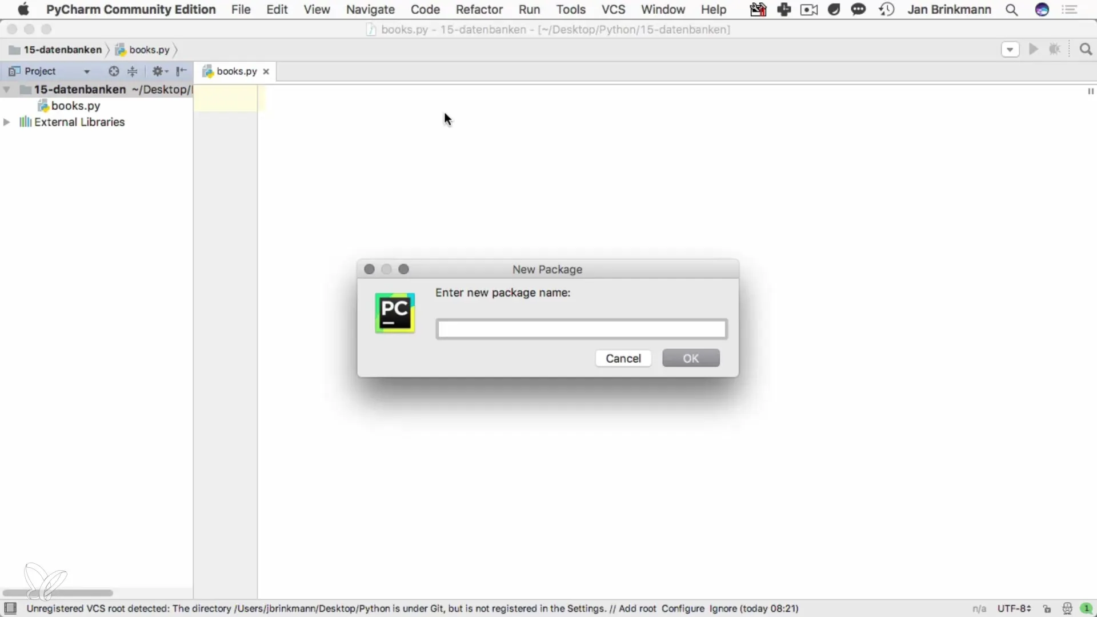Click the Debug bug icon

tap(1055, 50)
